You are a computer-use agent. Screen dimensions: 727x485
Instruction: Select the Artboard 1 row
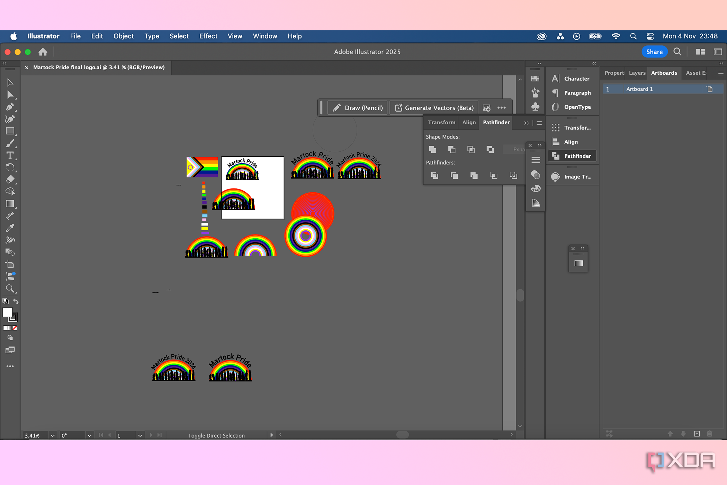(x=663, y=89)
